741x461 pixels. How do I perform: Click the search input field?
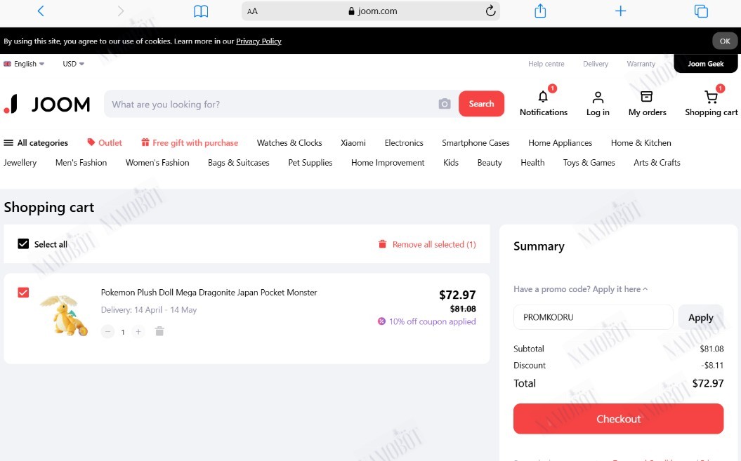click(x=272, y=104)
